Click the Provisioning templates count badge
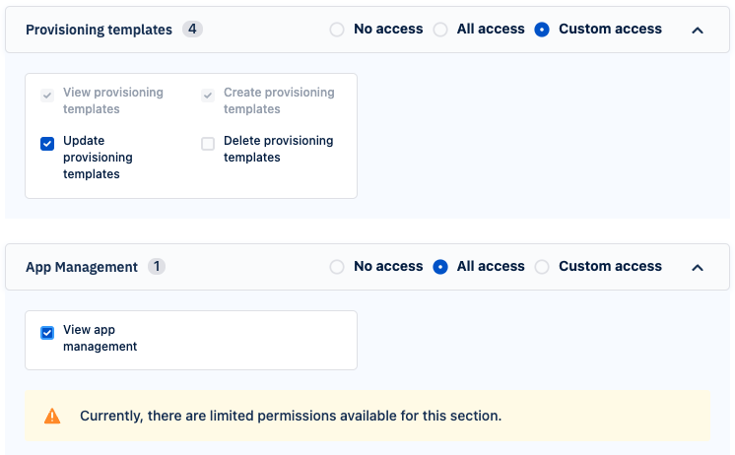Viewport: 735px width, 455px height. 192,29
